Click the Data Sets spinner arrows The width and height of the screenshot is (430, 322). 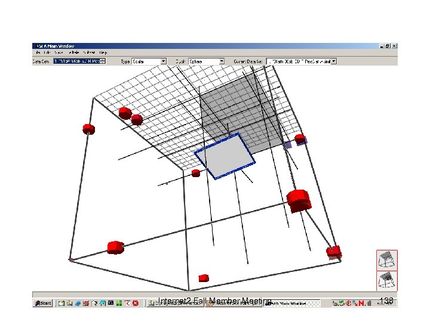pyautogui.click(x=103, y=61)
